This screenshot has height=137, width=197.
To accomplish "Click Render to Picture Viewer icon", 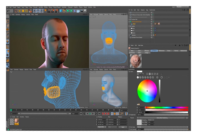I will 53,11.
